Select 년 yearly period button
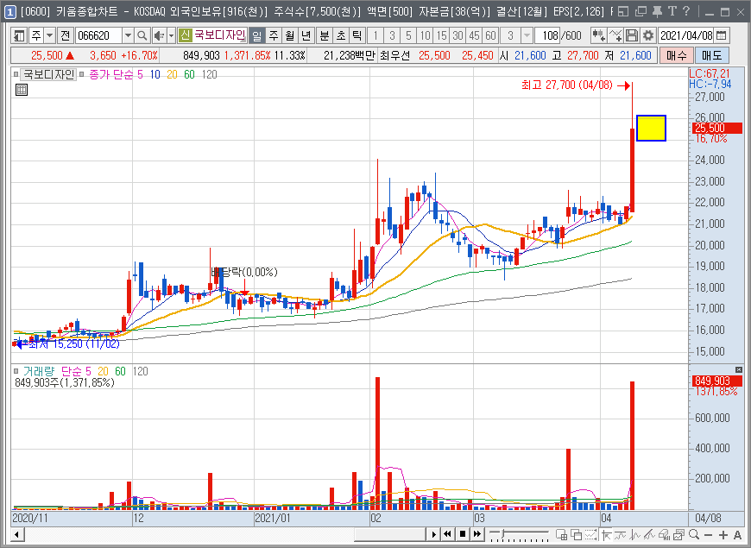The image size is (751, 548). pyautogui.click(x=306, y=35)
